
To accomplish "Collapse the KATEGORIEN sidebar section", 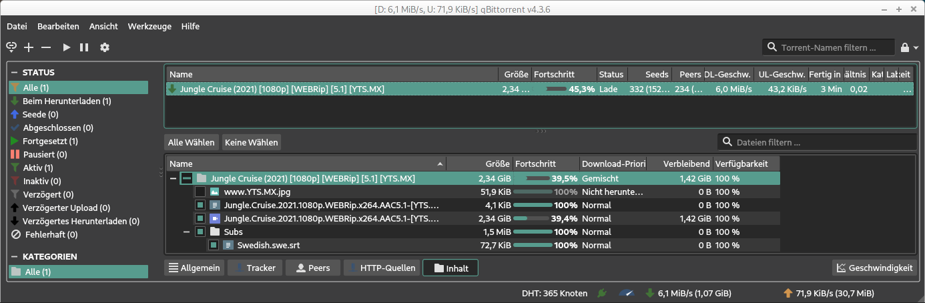I will click(14, 256).
